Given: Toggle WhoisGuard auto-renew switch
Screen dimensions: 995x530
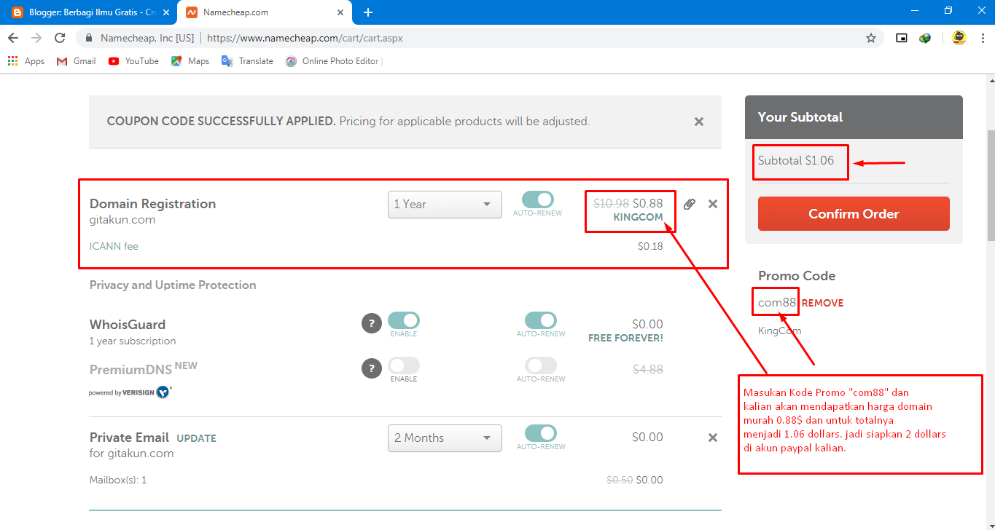Looking at the screenshot, I should click(541, 320).
